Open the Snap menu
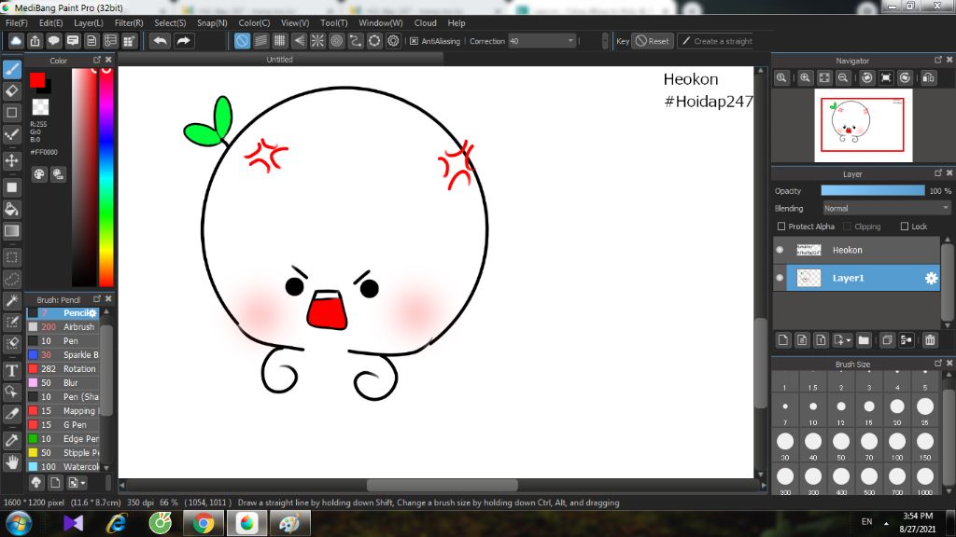Screen dimensions: 956x537 (212, 23)
